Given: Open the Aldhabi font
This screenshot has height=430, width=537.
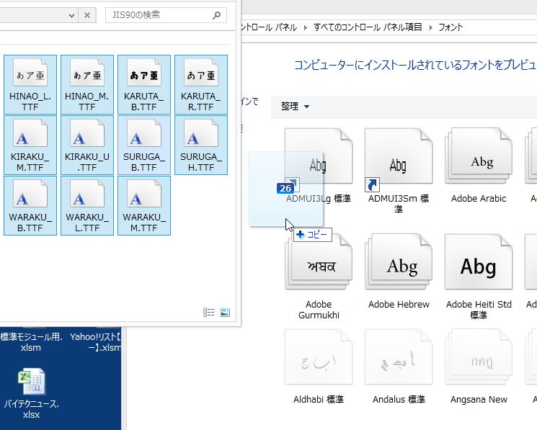Looking at the screenshot, I should point(319,367).
